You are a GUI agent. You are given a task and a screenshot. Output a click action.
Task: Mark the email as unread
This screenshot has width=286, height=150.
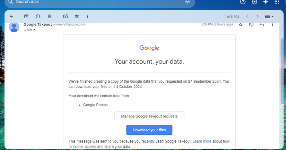point(65,16)
